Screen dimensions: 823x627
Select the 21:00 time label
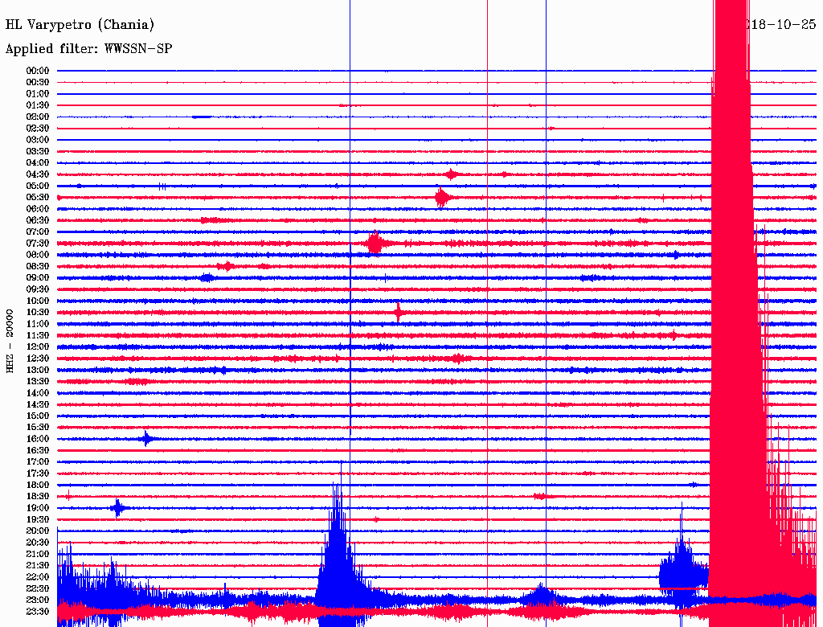[38, 554]
